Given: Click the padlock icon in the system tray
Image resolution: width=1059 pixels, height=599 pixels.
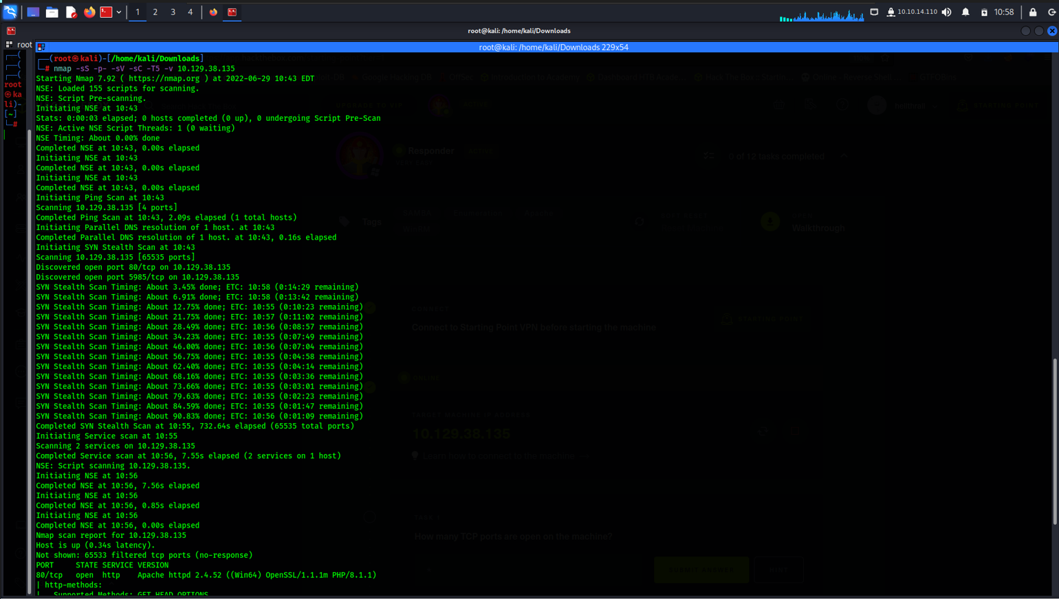Looking at the screenshot, I should point(1032,11).
